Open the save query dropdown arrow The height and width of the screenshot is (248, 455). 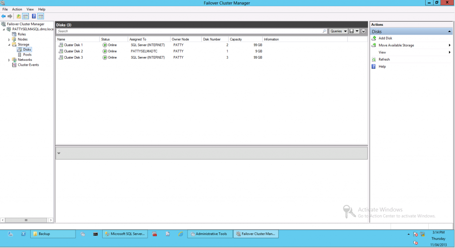(x=357, y=31)
